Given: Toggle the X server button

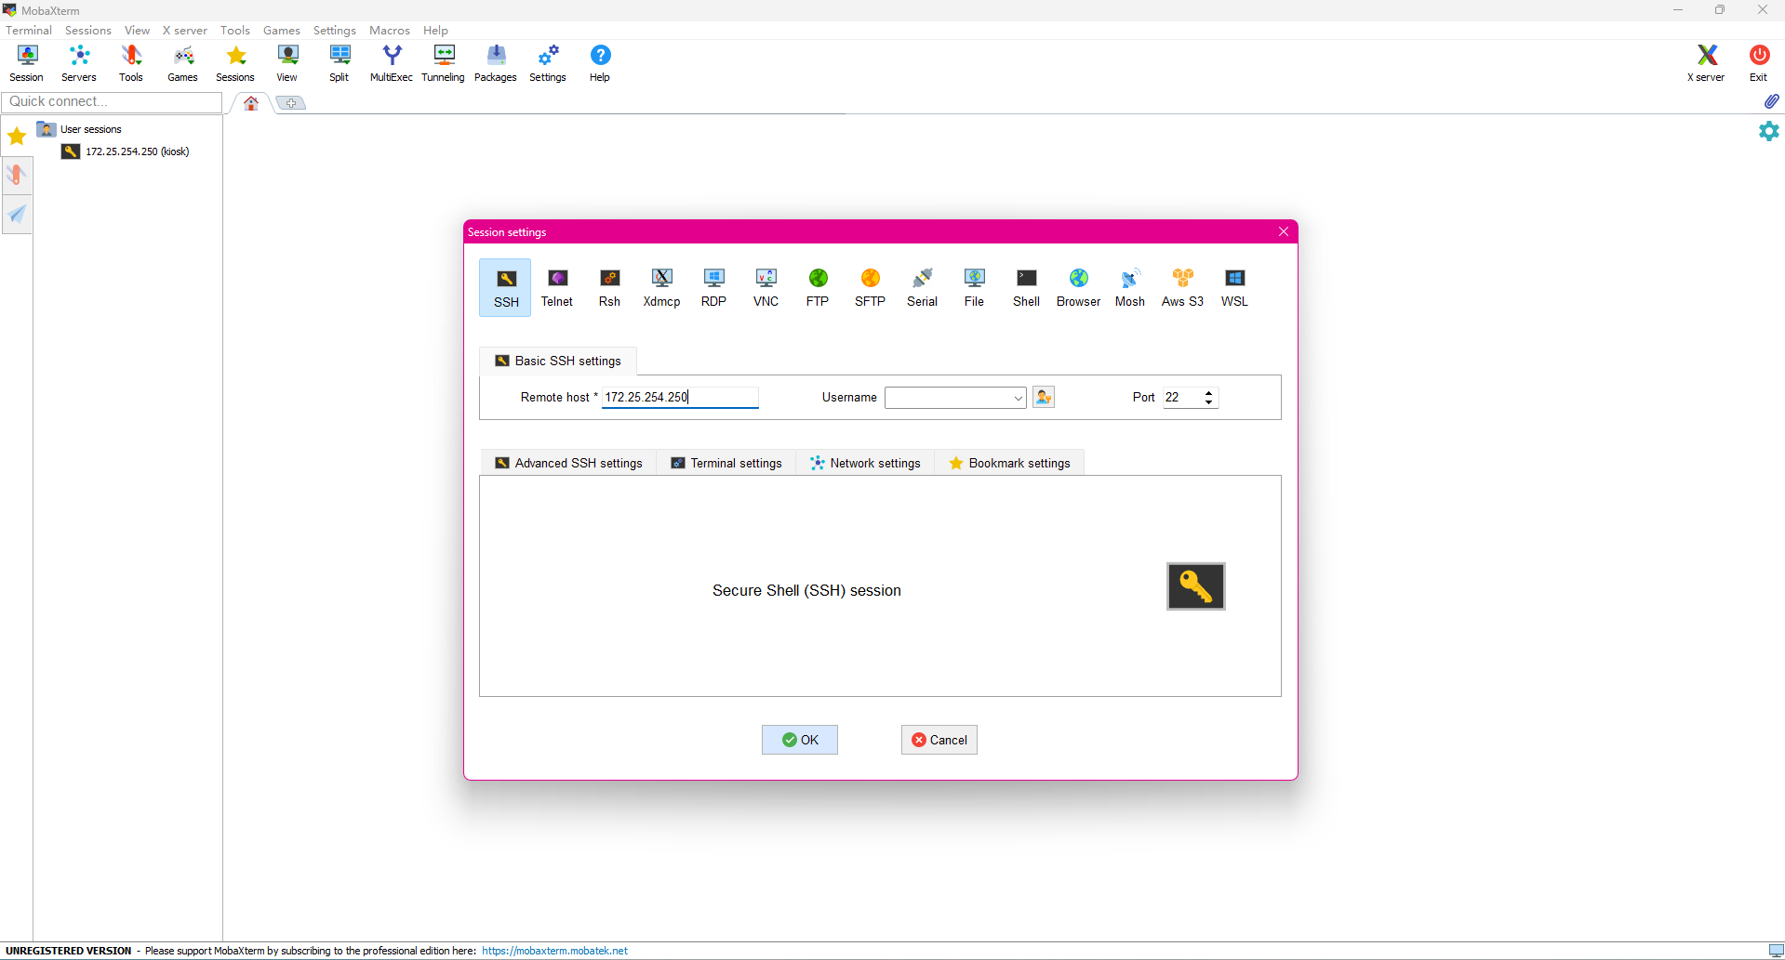Looking at the screenshot, I should point(1706,63).
